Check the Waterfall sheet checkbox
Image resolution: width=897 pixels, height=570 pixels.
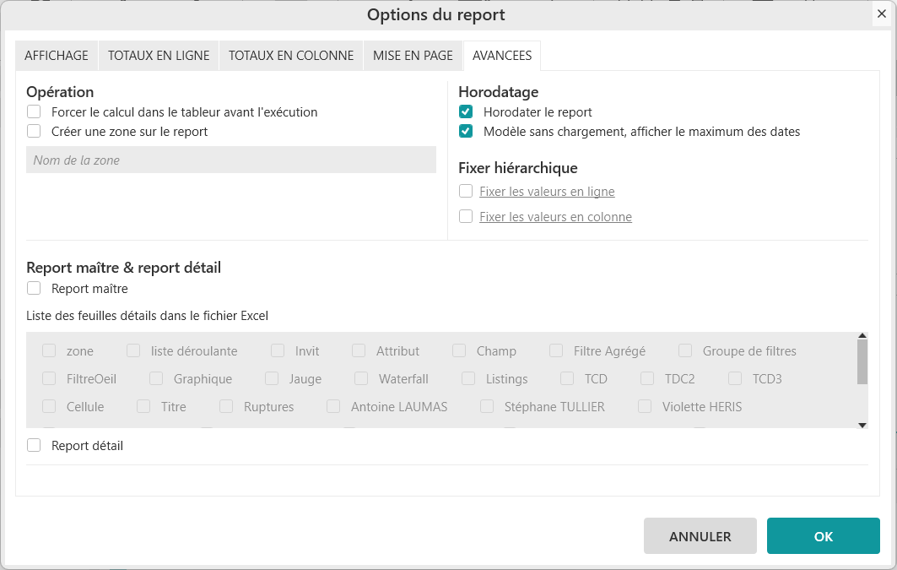361,379
